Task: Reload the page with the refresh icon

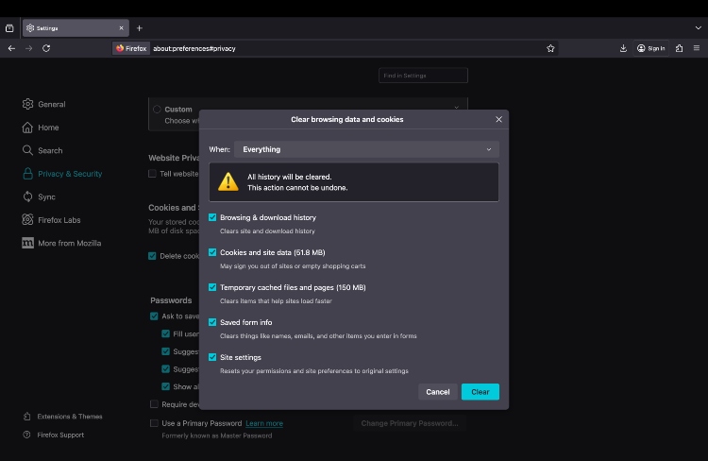Action: [46, 48]
